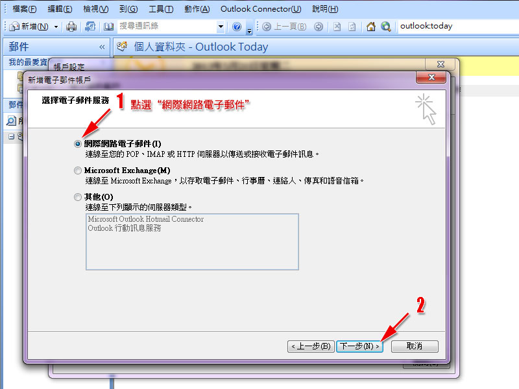Collapse the tree node in navigation pane
This screenshot has width=519, height=389.
pyautogui.click(x=11, y=136)
